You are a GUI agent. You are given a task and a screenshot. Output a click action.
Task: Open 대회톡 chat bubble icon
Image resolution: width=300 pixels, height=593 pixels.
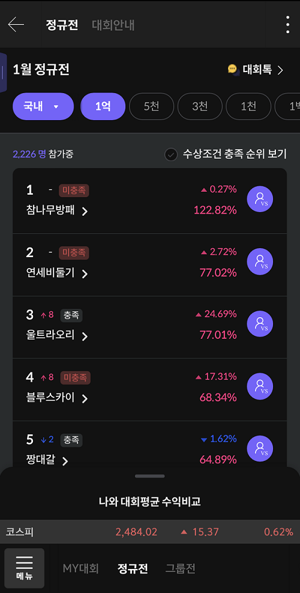tap(233, 70)
